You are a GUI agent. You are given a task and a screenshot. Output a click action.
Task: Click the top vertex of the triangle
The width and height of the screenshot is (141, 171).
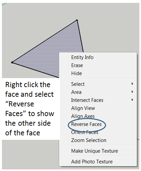pyautogui.click(x=77, y=20)
